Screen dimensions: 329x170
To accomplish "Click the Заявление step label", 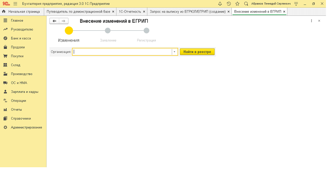I will 108,40.
